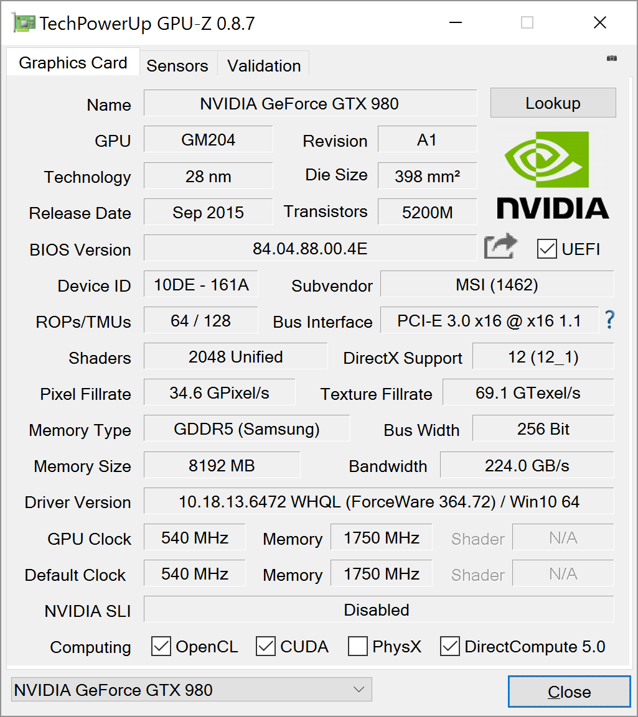Click the Name field showing GTX 980
Screen dimensions: 638x717
point(310,103)
